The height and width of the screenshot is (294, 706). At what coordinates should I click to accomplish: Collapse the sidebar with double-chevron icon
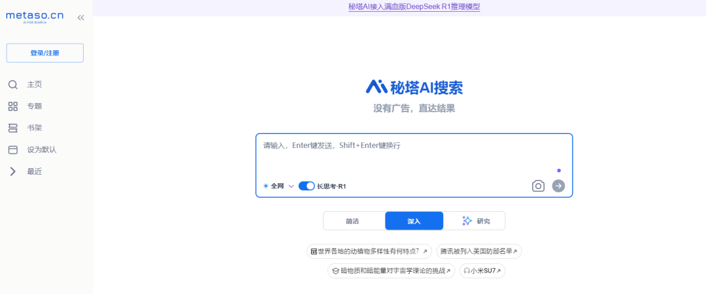80,18
